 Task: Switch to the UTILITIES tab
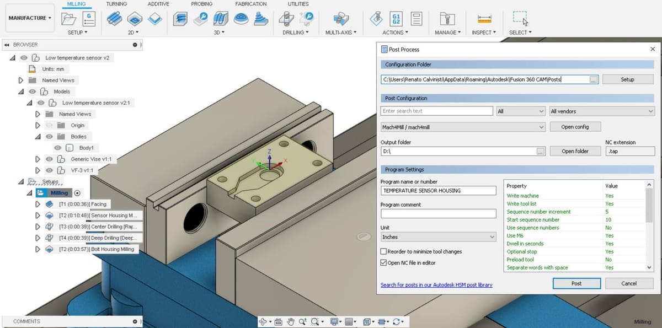(298, 4)
